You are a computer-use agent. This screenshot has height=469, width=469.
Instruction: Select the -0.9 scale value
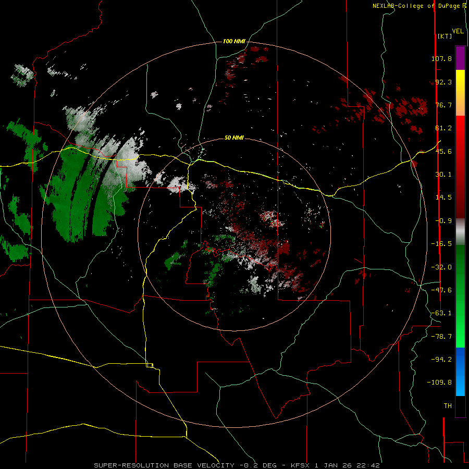(x=443, y=221)
